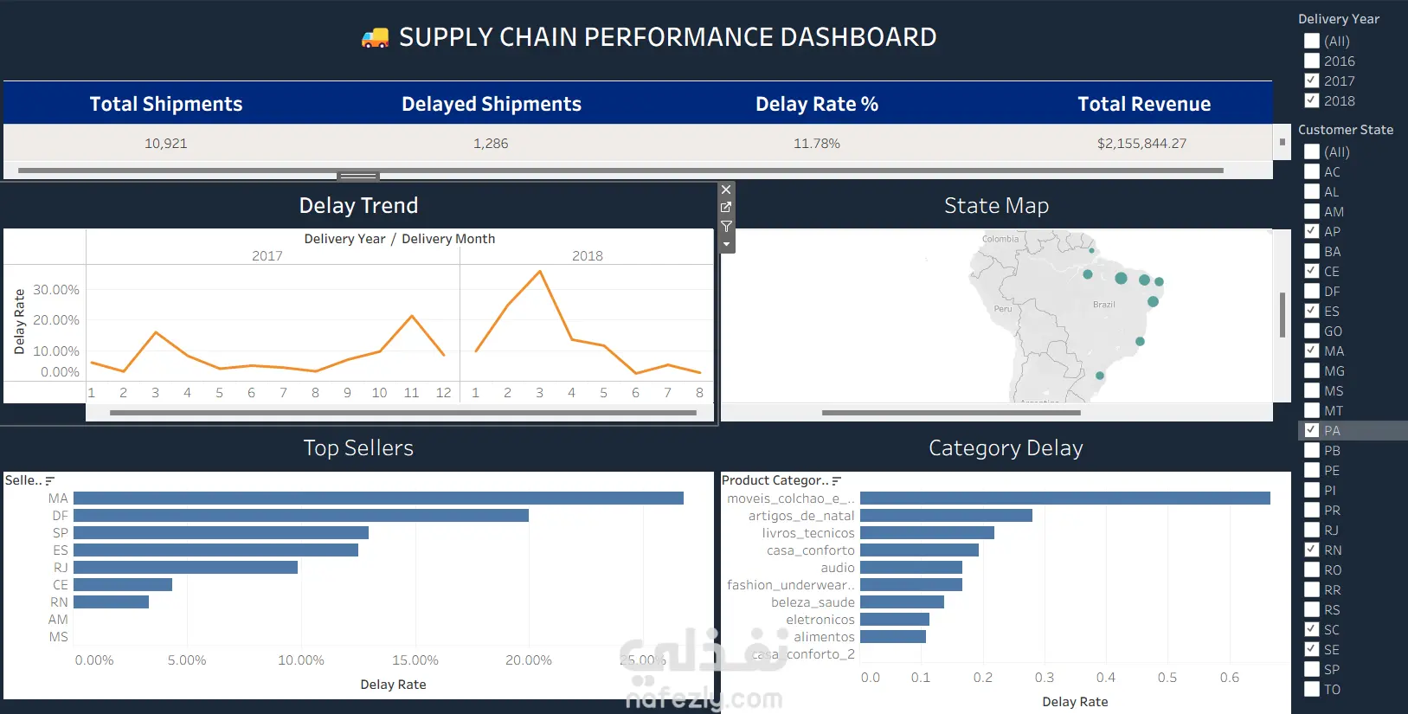Check the 2016 Delivery Year checkbox
Image resolution: width=1408 pixels, height=714 pixels.
[1312, 61]
